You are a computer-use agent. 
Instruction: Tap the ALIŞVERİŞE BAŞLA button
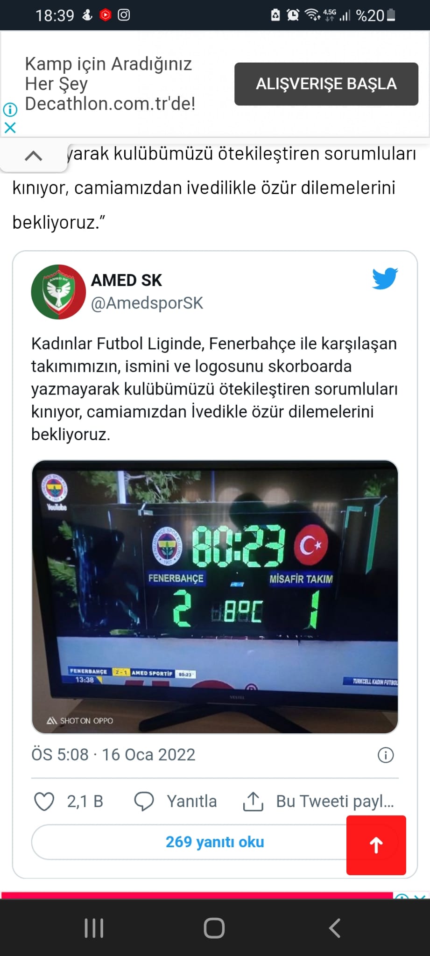click(326, 84)
